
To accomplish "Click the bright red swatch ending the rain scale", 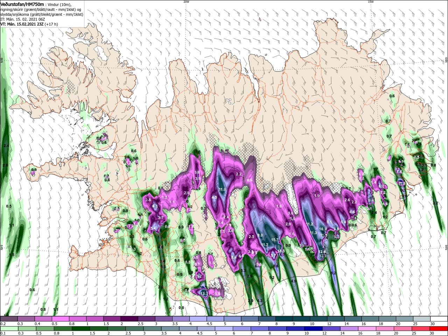I will pos(439,329).
